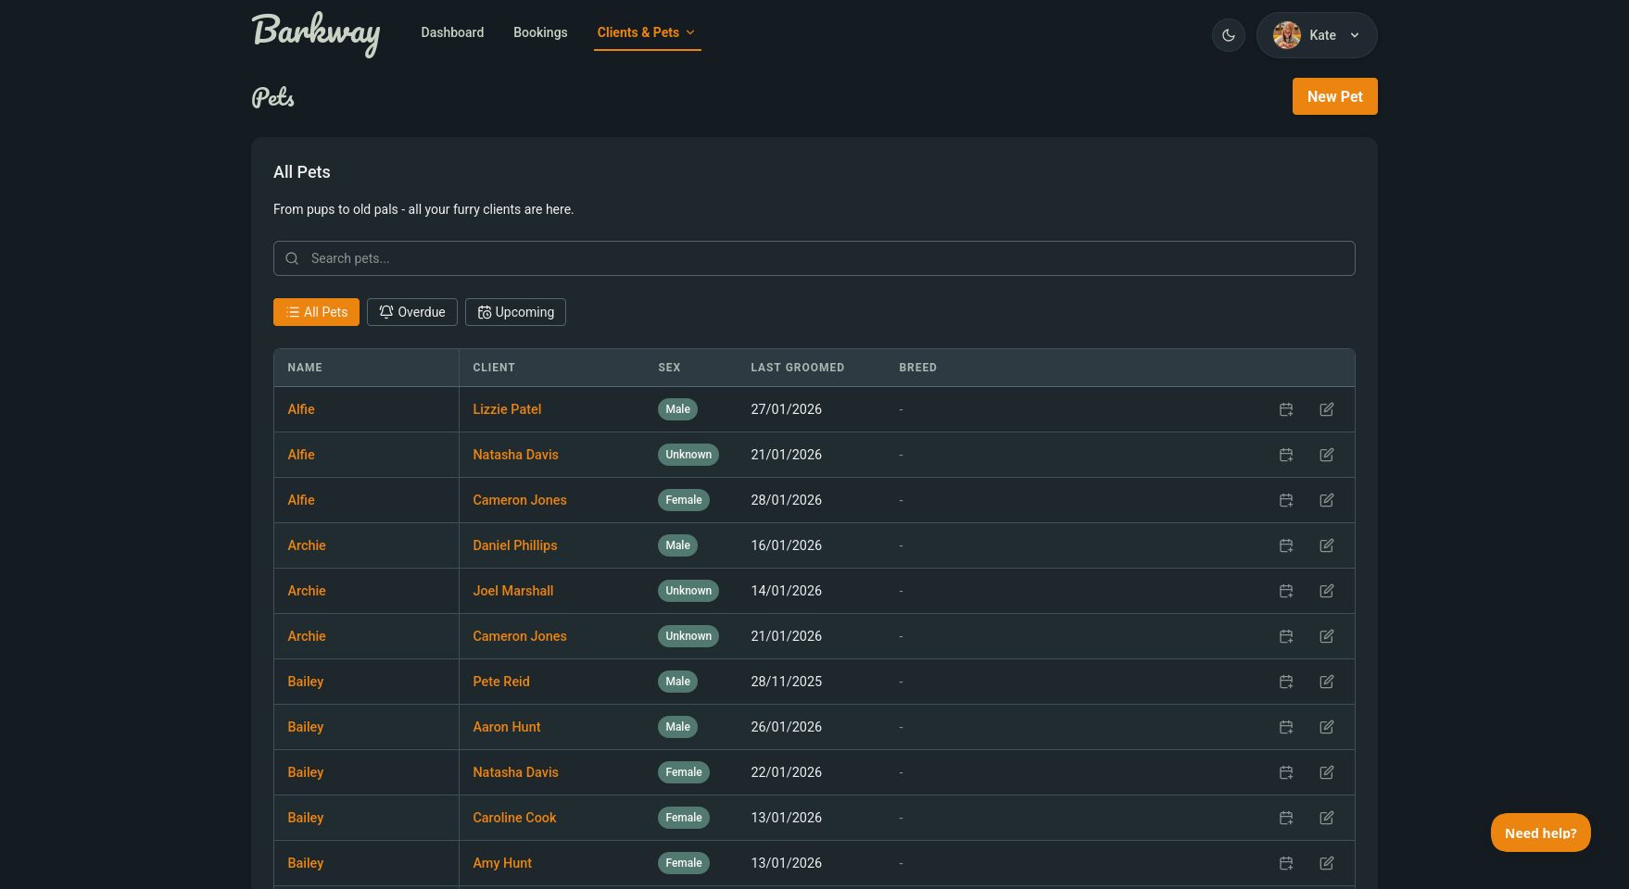
Task: Open client Cameron Jones for female Alfie
Action: point(519,500)
